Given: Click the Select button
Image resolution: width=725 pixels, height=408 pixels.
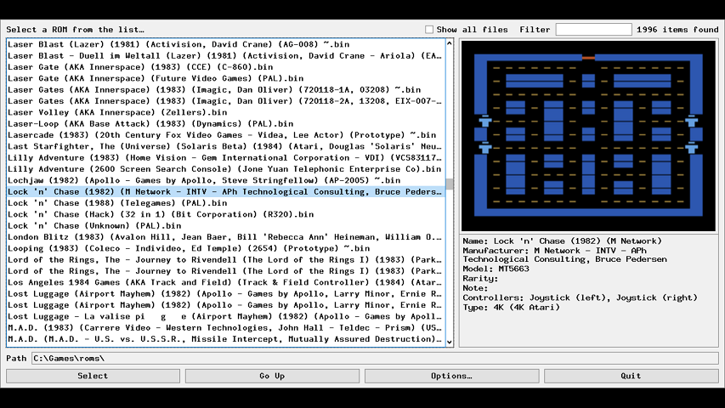Looking at the screenshot, I should point(93,376).
